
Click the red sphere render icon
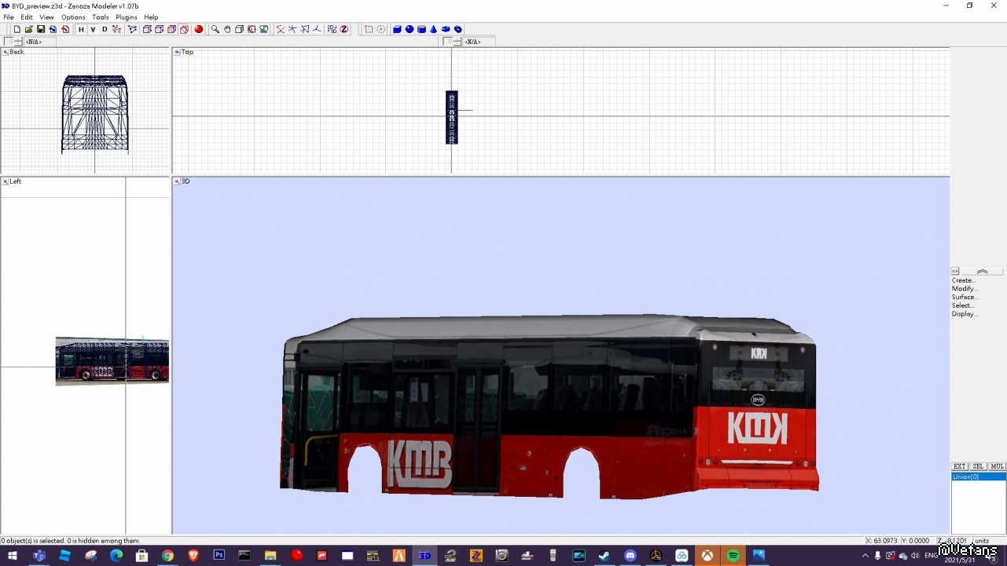198,29
